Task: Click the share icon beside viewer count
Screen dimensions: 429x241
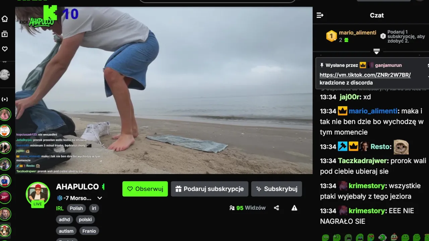Action: [277, 208]
